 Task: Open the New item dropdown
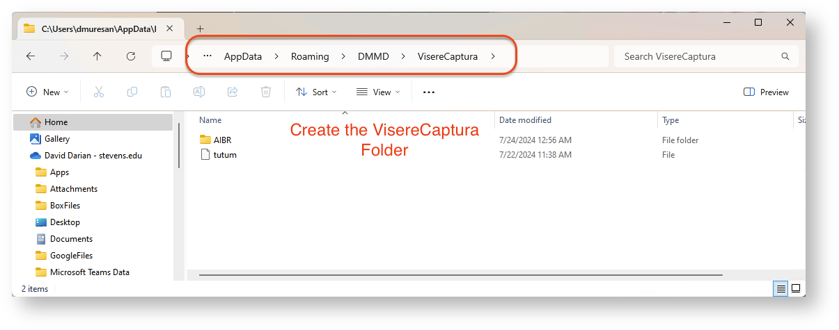[x=47, y=92]
